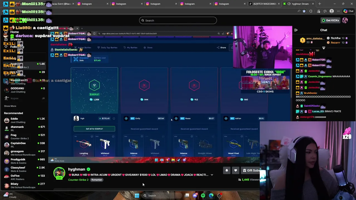This screenshot has width=356, height=200.
Task: Open Copilot Chat in Edge
Action: (348, 11)
